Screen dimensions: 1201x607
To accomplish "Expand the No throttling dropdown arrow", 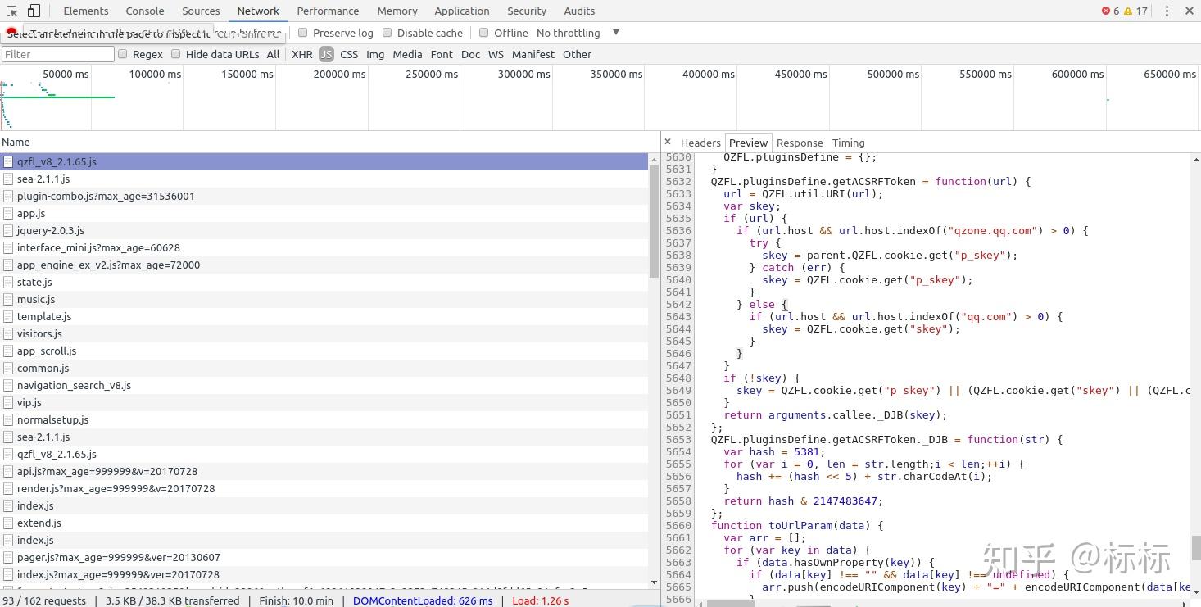I will 616,33.
